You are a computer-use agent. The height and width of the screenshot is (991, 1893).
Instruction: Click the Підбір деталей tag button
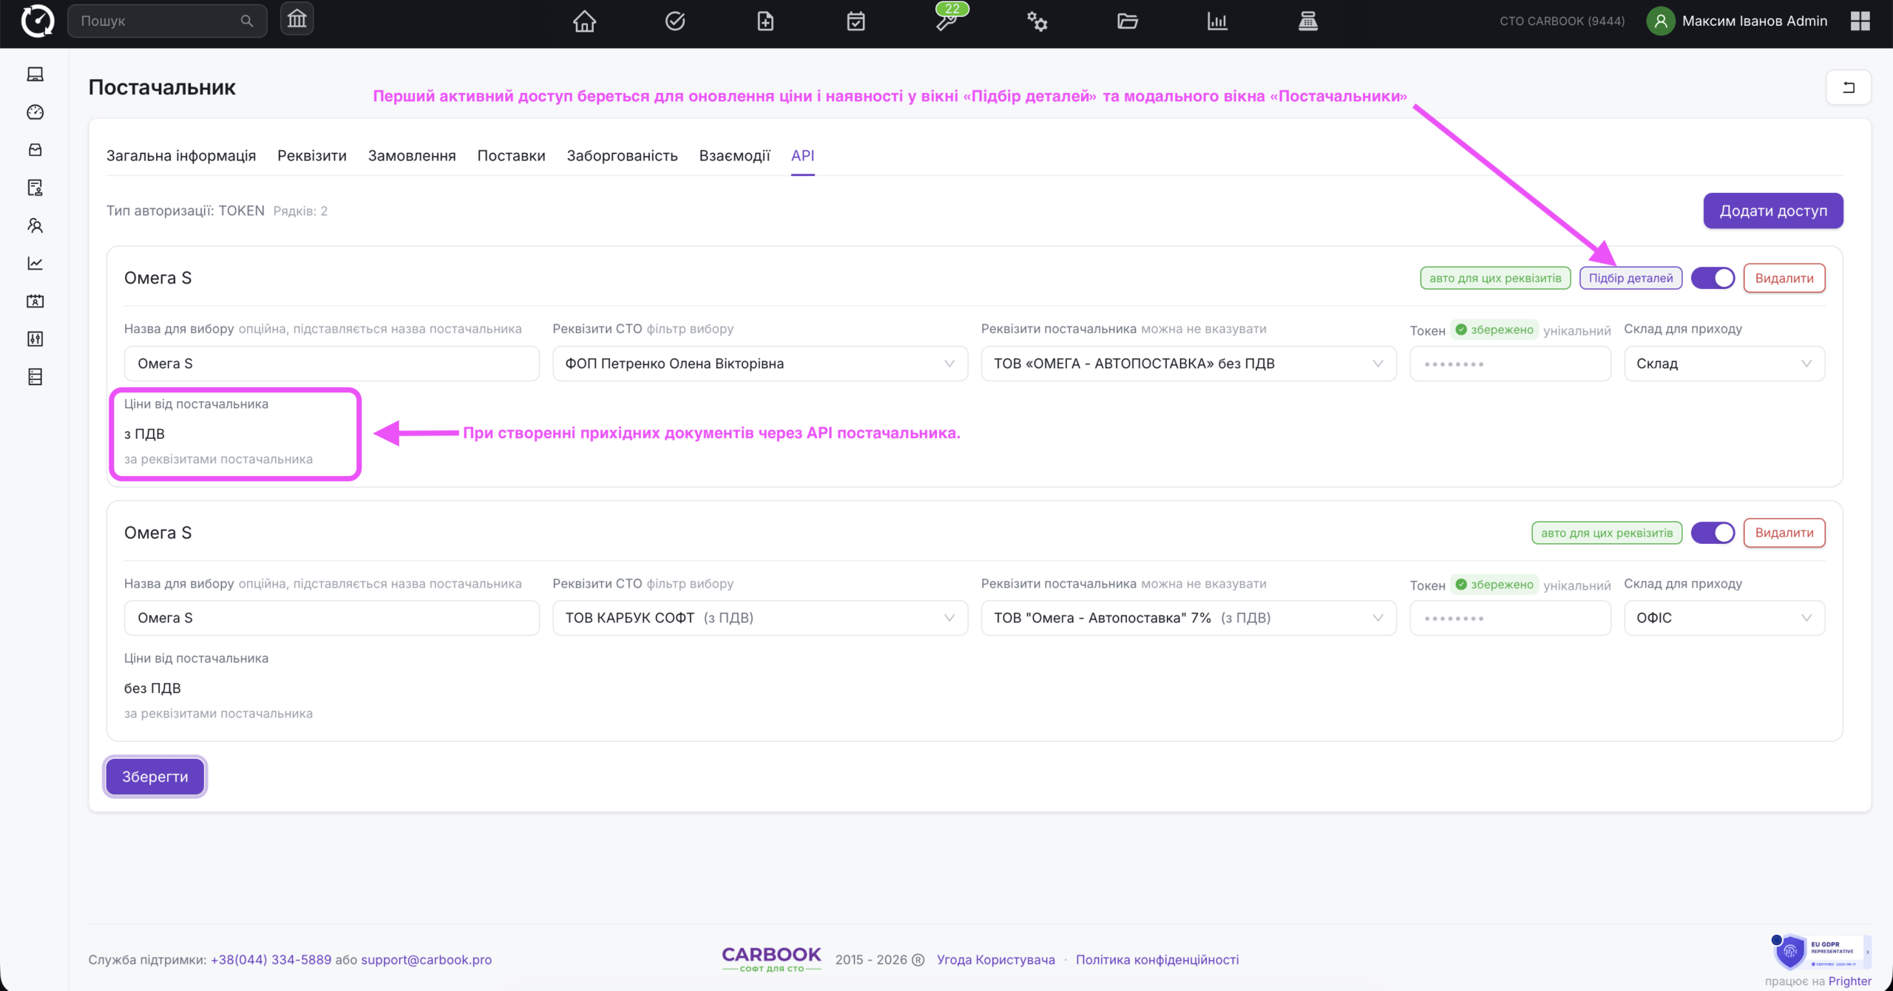1630,278
